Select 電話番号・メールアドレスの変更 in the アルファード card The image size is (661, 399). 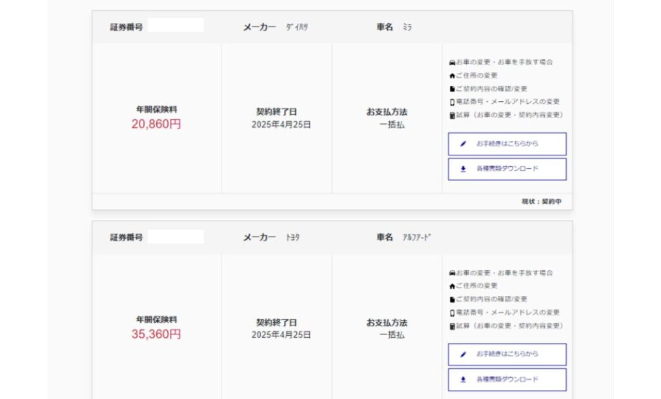(x=507, y=313)
